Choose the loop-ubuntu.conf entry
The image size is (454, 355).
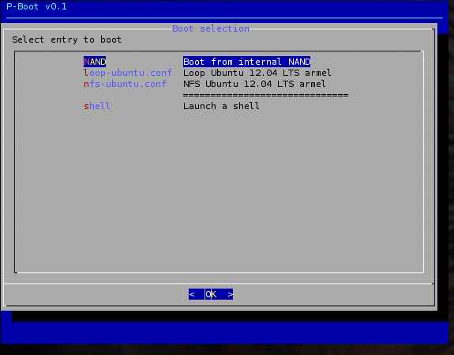(x=128, y=73)
